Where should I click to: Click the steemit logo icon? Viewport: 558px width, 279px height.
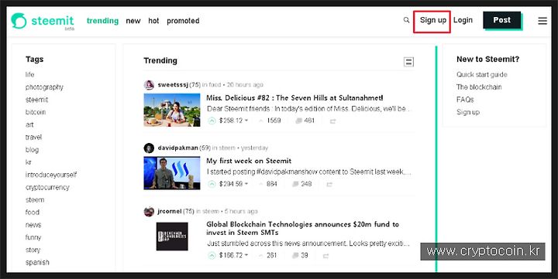19,21
